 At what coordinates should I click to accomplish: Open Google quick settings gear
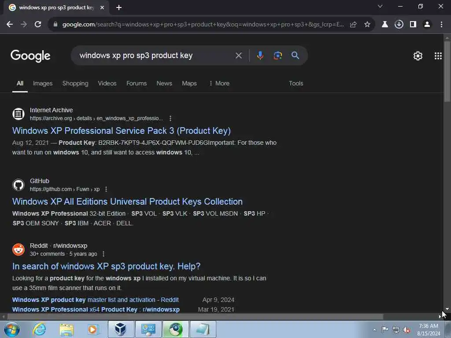418,56
